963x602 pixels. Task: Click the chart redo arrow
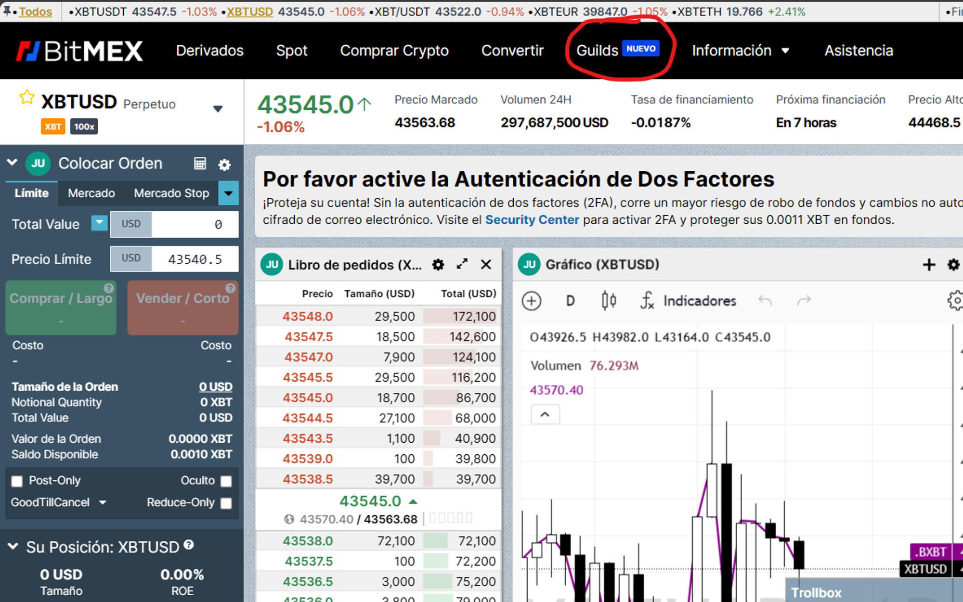tap(804, 301)
